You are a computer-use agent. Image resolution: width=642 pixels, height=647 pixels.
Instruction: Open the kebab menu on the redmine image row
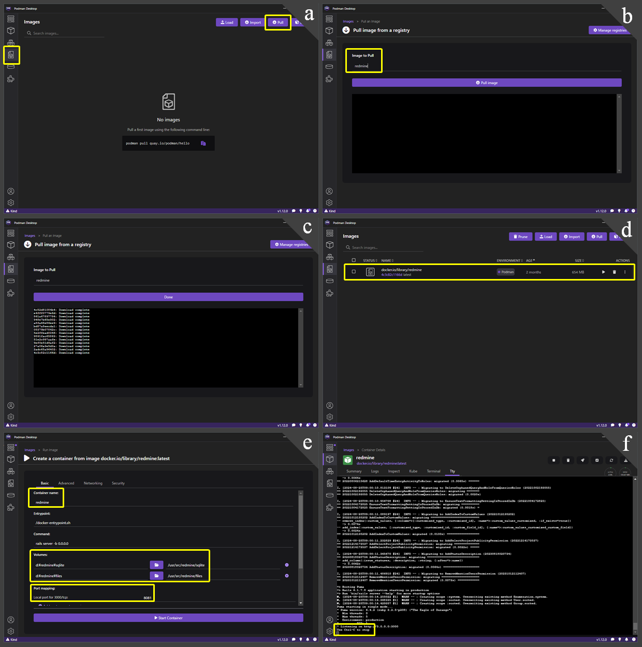tap(625, 272)
